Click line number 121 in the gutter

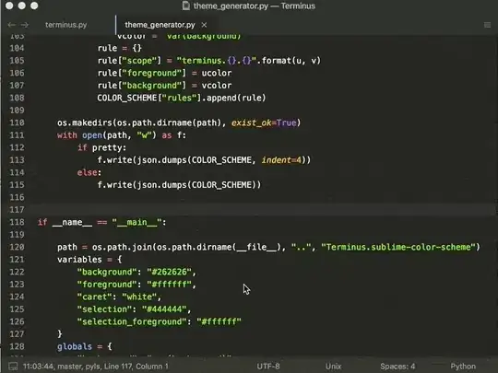[17, 260]
